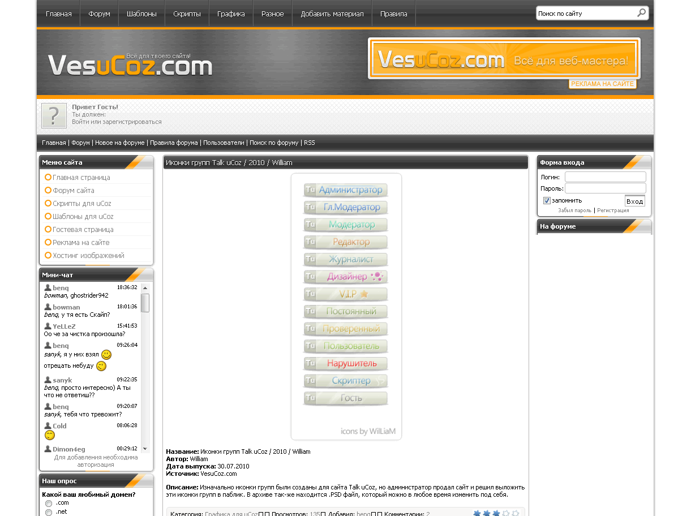Click the mini-chat scrollbar up arrow

coord(145,288)
